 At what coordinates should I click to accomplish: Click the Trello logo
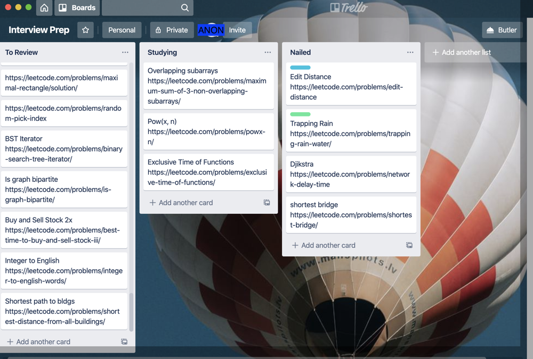349,7
